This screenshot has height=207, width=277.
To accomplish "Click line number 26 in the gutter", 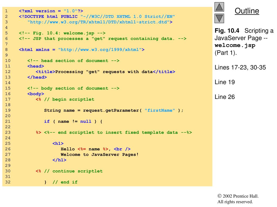I will pos(8,149).
